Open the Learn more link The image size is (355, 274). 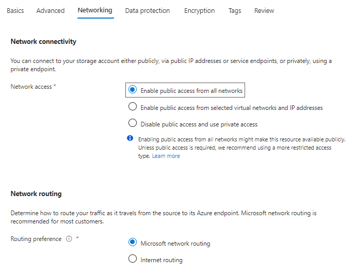point(166,156)
